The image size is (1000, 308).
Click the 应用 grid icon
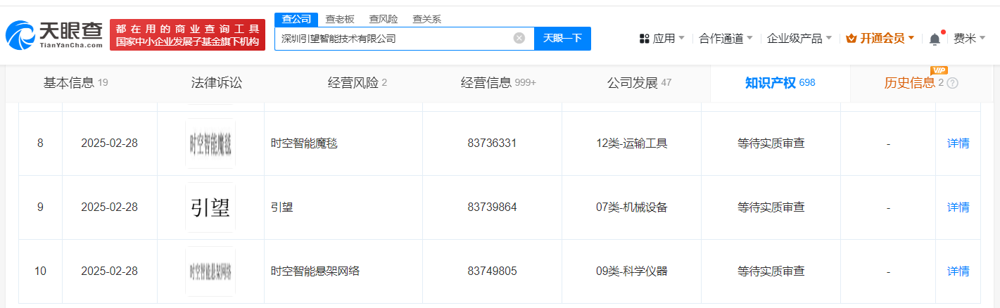[644, 39]
